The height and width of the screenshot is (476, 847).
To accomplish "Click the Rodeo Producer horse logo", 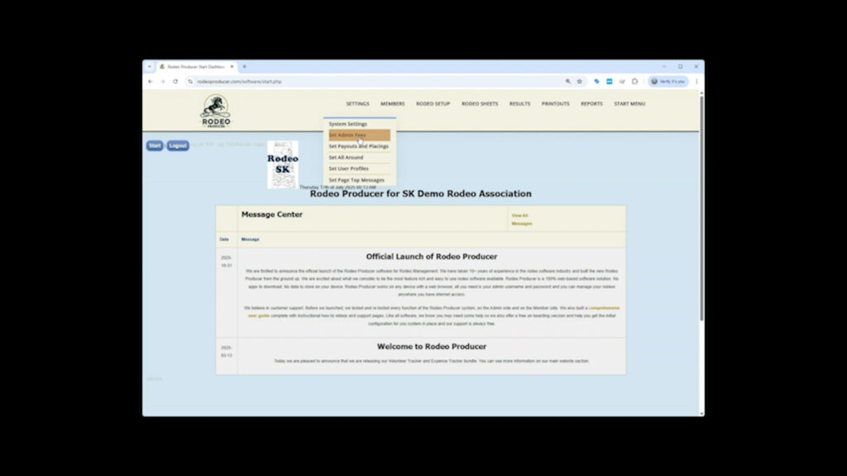I will point(214,110).
